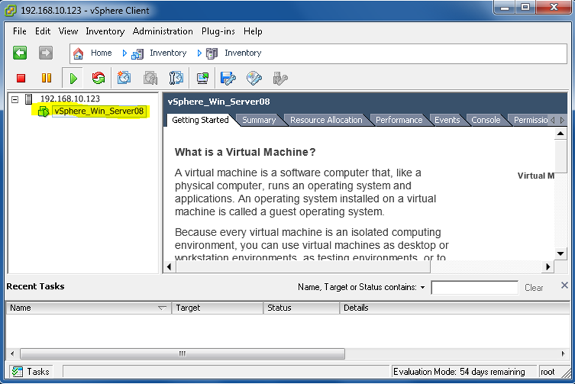The height and width of the screenshot is (384, 575).
Task: Click the Revert to snapshot icon
Action: pos(150,78)
